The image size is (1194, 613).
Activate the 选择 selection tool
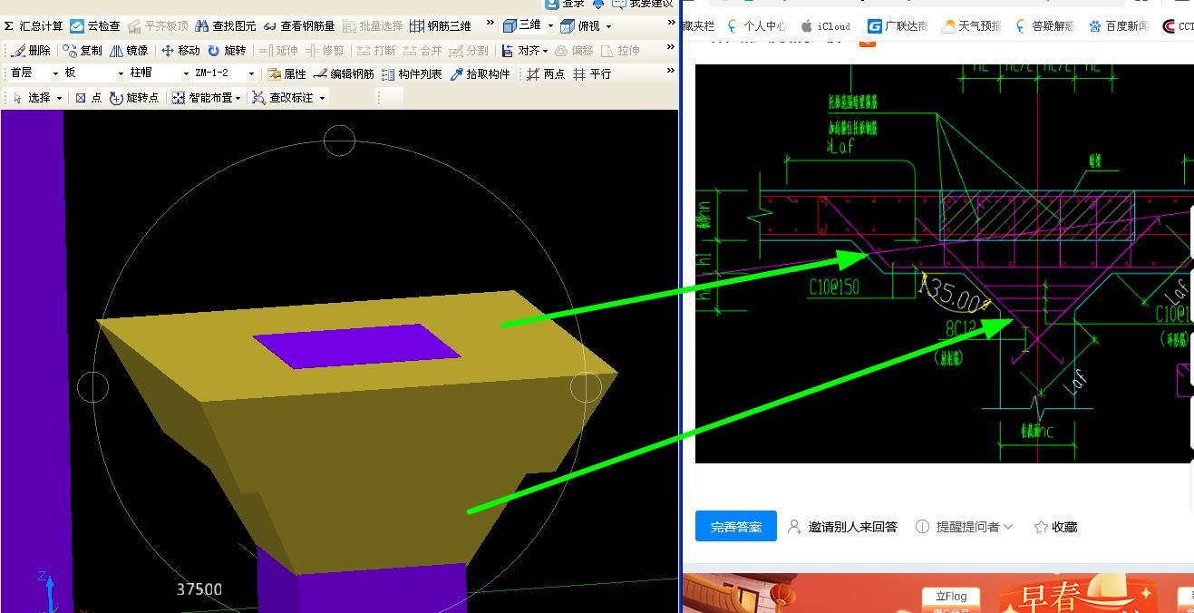(32, 98)
